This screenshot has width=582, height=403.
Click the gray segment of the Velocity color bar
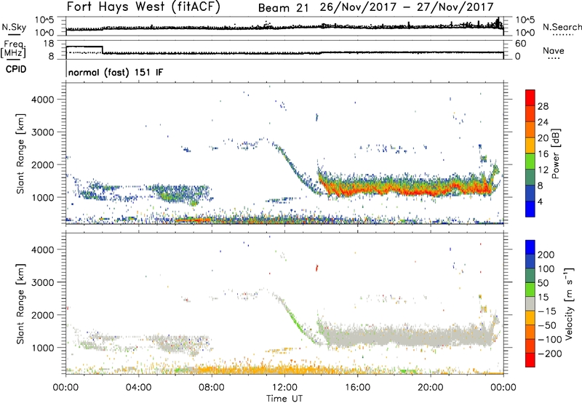point(530,303)
